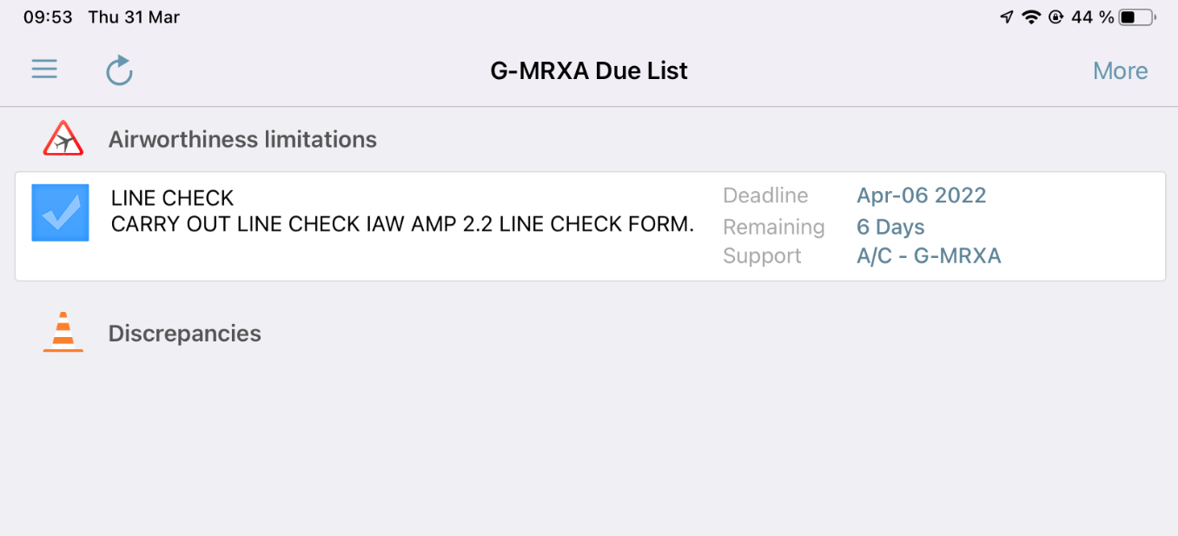Open the CARRY OUT LINE CHECK description

[402, 224]
